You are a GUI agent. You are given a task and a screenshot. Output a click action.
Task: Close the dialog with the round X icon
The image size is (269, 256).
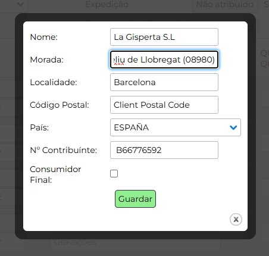[236, 219]
